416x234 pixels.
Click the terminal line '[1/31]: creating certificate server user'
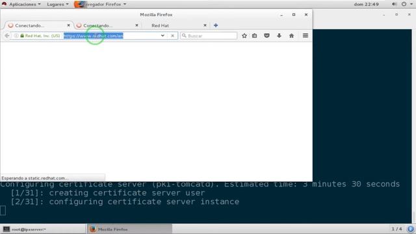[108, 193]
